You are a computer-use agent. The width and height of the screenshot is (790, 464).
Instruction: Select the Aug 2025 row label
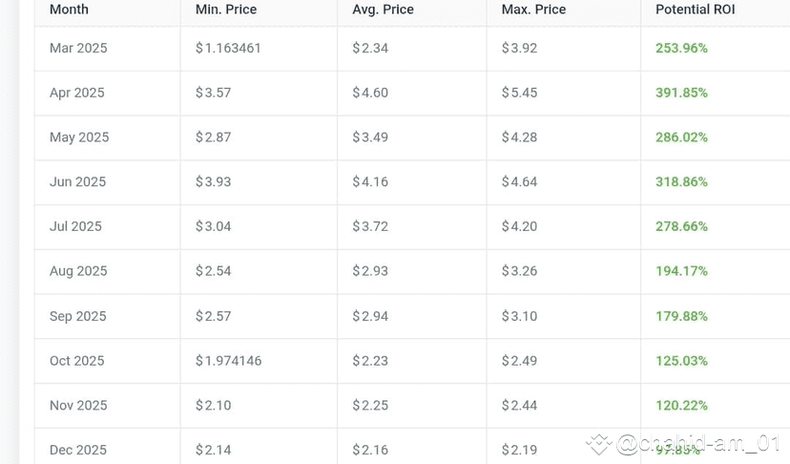(78, 271)
